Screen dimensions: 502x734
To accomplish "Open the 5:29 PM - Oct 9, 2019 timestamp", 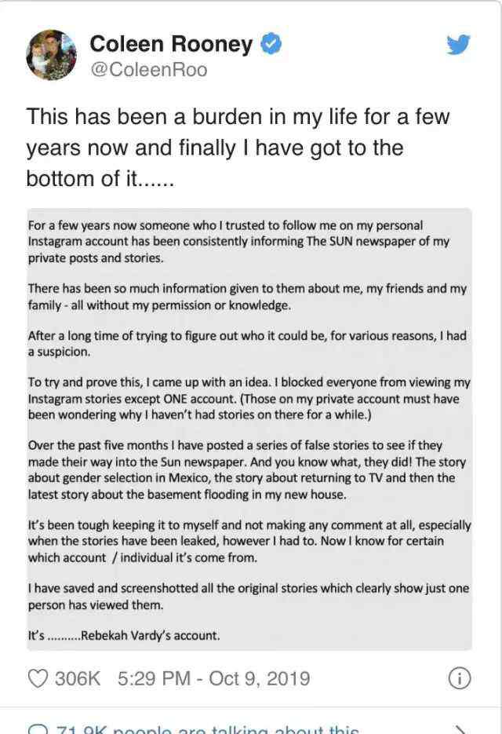I will click(x=214, y=678).
